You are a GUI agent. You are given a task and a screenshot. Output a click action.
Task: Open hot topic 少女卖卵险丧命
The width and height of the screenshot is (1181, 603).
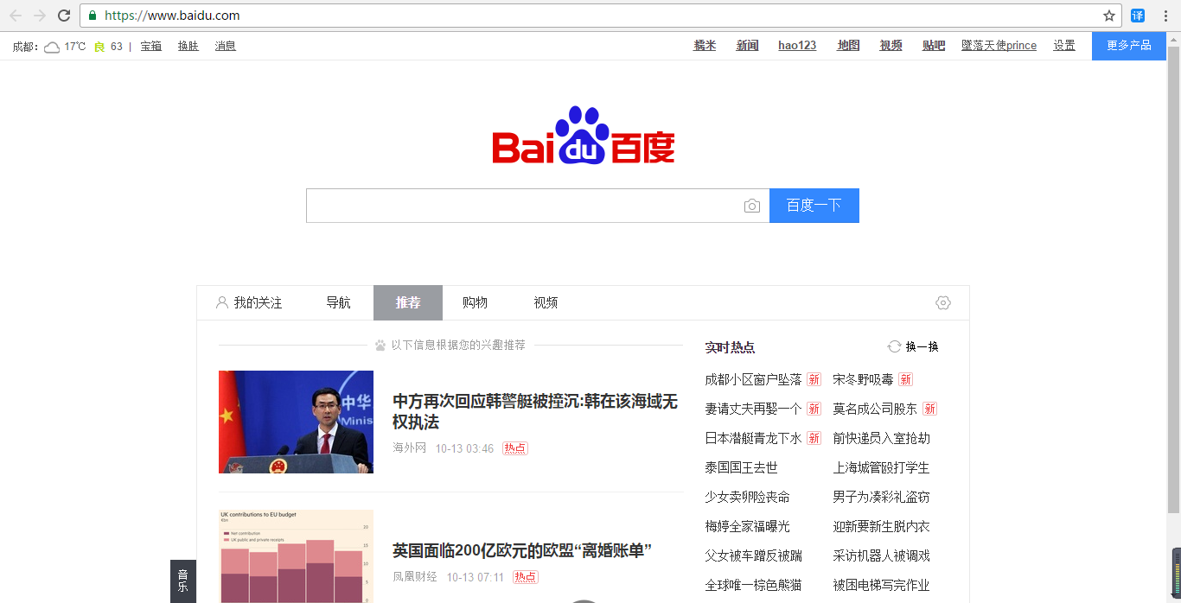[x=747, y=497]
